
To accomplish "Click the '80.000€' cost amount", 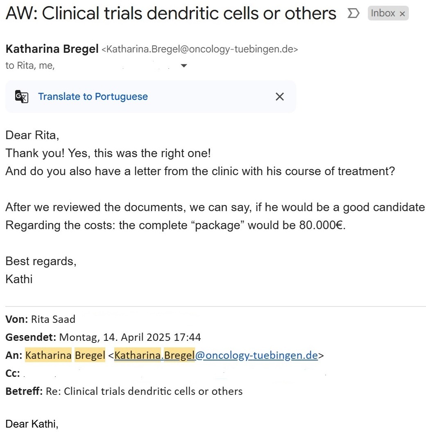I will 322,225.
